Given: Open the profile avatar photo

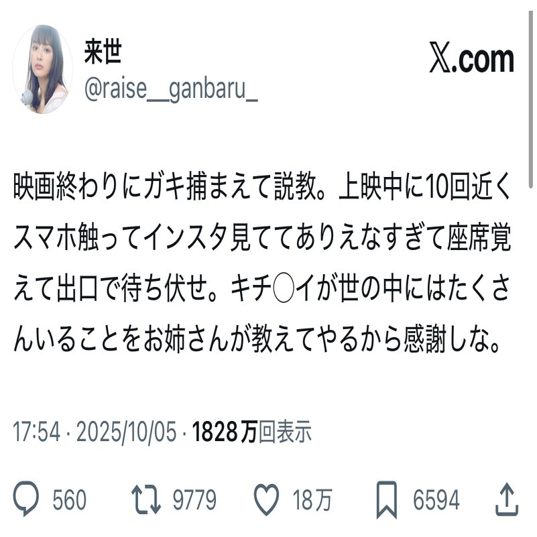Looking at the screenshot, I should pyautogui.click(x=43, y=69).
